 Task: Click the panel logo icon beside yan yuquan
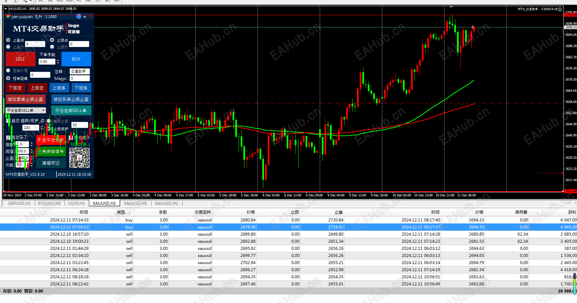pyautogui.click(x=8, y=16)
